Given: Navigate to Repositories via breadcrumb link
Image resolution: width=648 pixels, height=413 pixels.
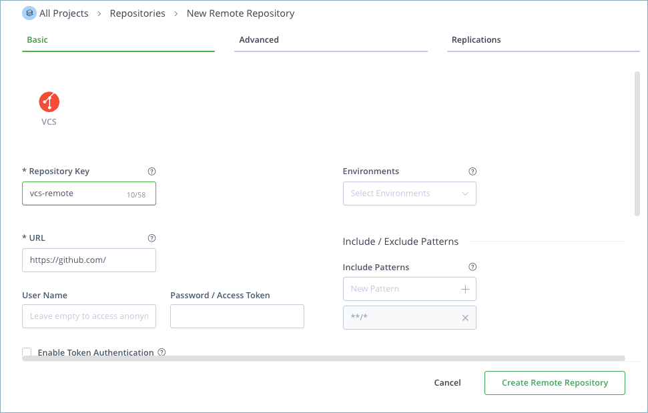Looking at the screenshot, I should tap(137, 13).
